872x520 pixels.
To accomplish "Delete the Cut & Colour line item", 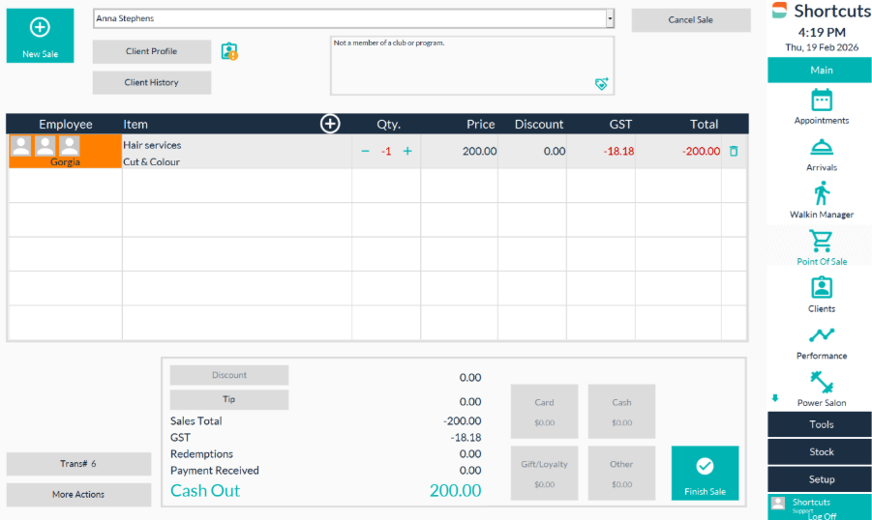I will pos(734,152).
